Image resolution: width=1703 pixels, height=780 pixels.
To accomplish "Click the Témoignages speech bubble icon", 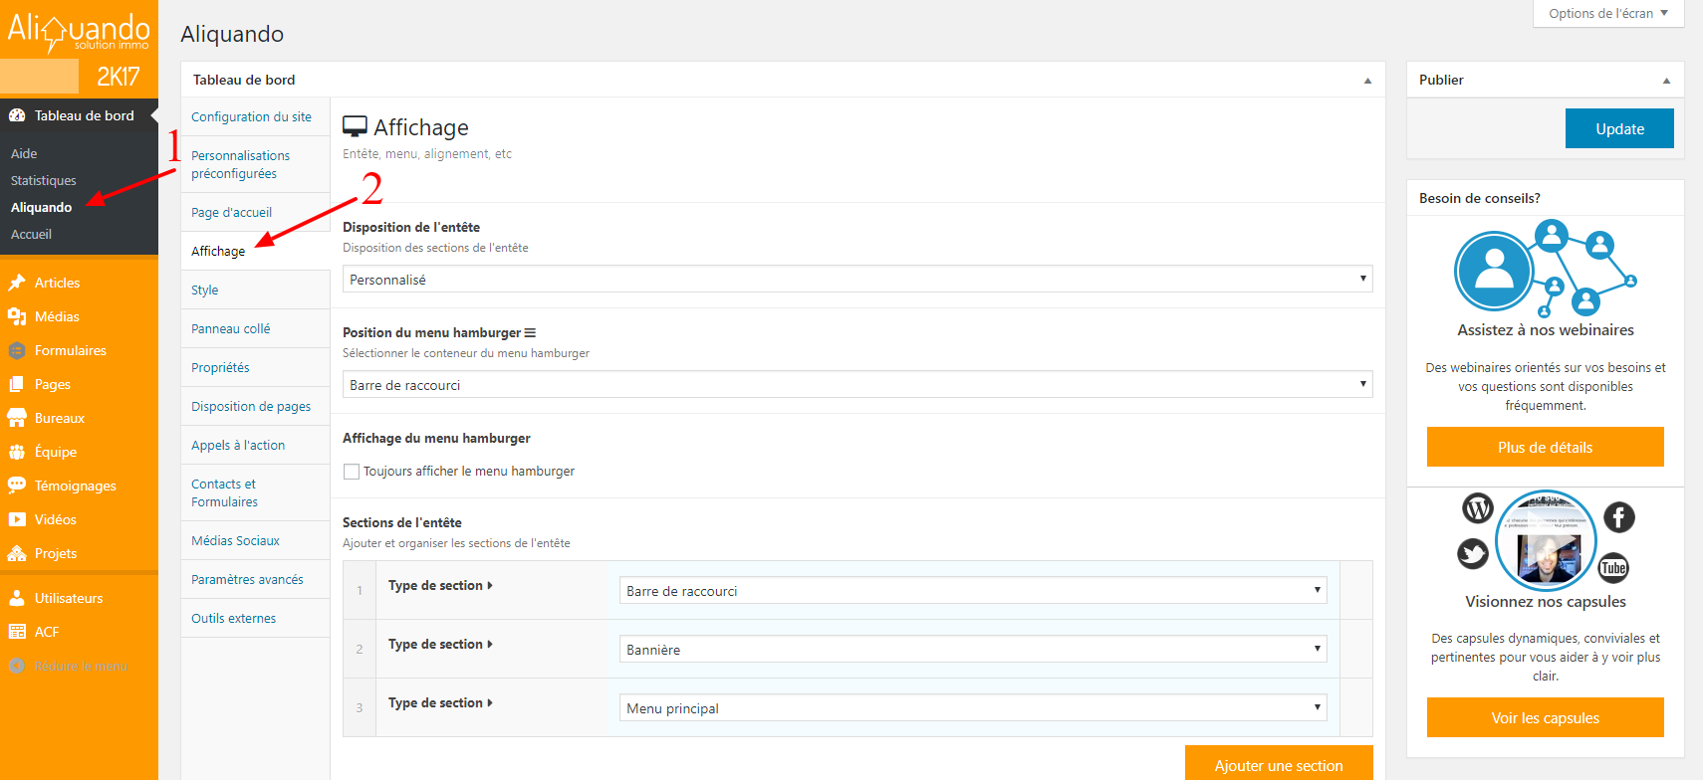I will [x=17, y=486].
